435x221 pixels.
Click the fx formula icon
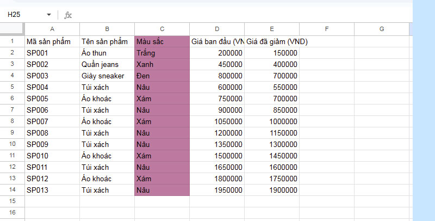pyautogui.click(x=68, y=15)
